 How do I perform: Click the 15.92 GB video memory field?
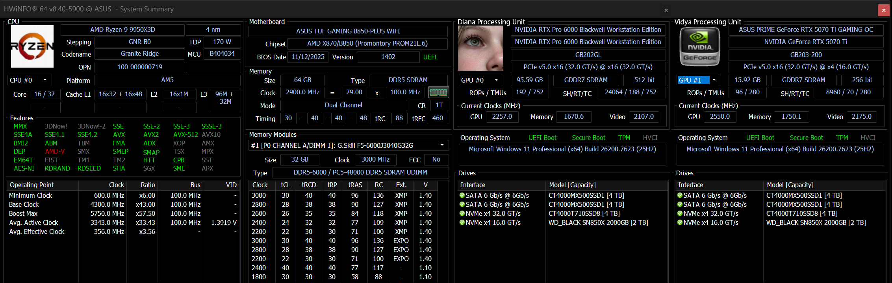click(x=747, y=80)
